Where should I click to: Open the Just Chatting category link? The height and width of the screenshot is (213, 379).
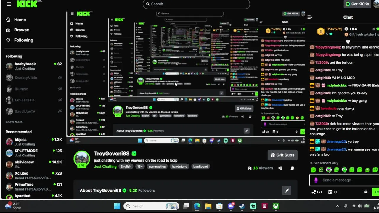click(105, 167)
